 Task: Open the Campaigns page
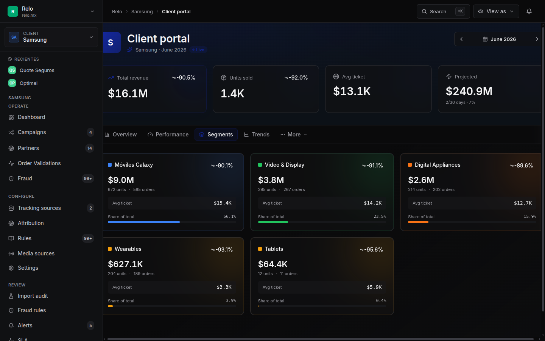pos(51,132)
